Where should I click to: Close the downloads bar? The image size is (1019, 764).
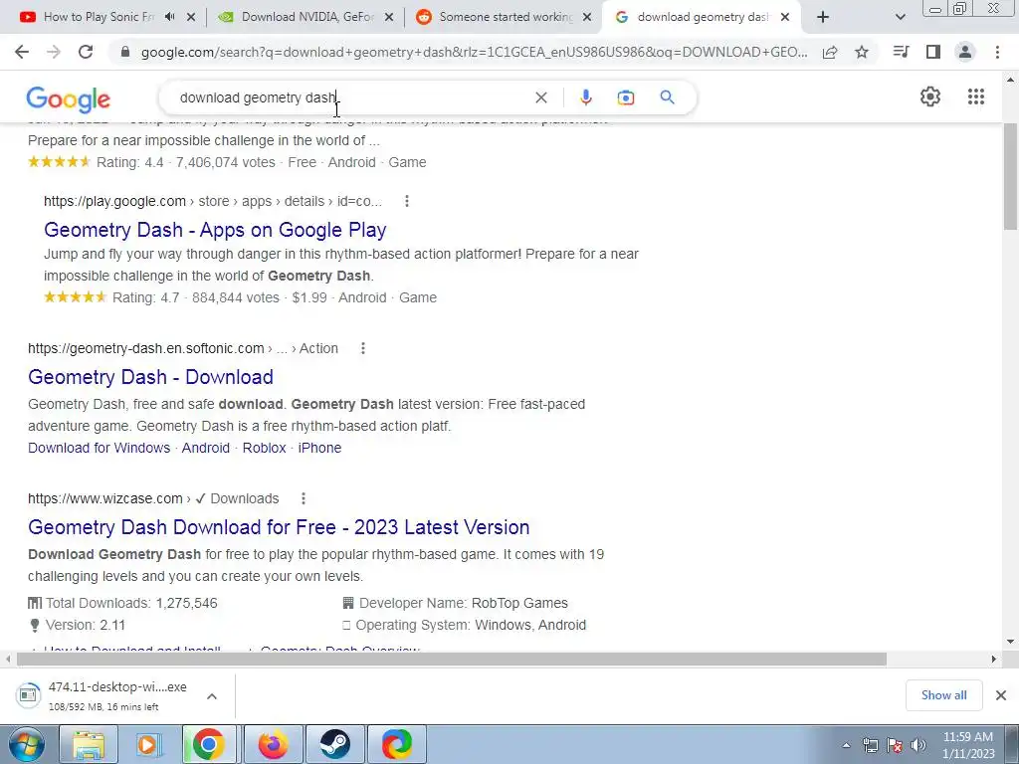coord(1001,695)
